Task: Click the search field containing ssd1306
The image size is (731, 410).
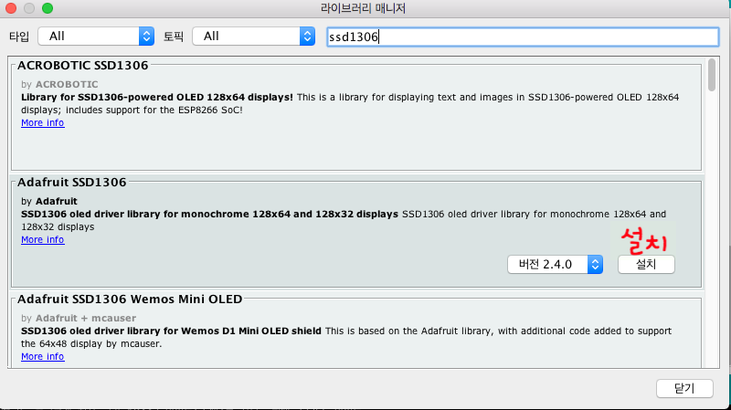Action: click(x=523, y=37)
